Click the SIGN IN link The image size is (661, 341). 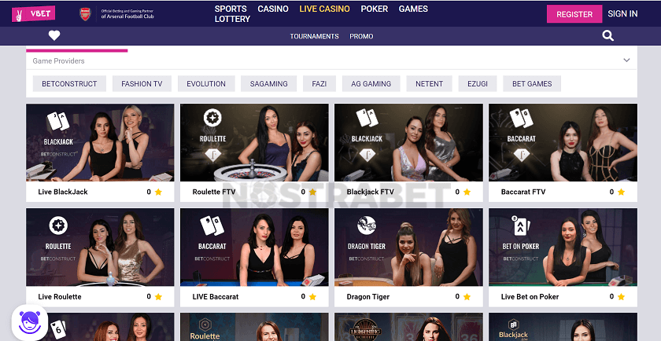(x=622, y=14)
